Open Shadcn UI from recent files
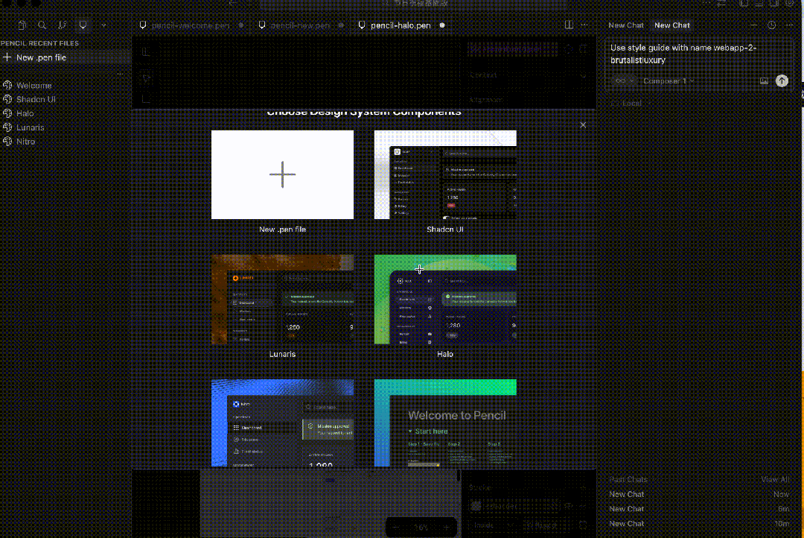 tap(36, 99)
